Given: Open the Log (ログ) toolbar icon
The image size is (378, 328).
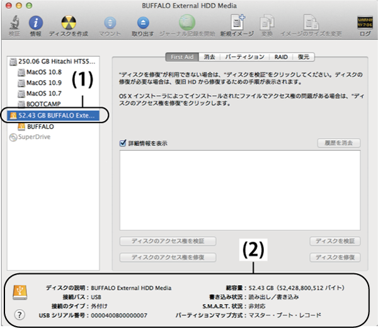Looking at the screenshot, I should point(365,23).
